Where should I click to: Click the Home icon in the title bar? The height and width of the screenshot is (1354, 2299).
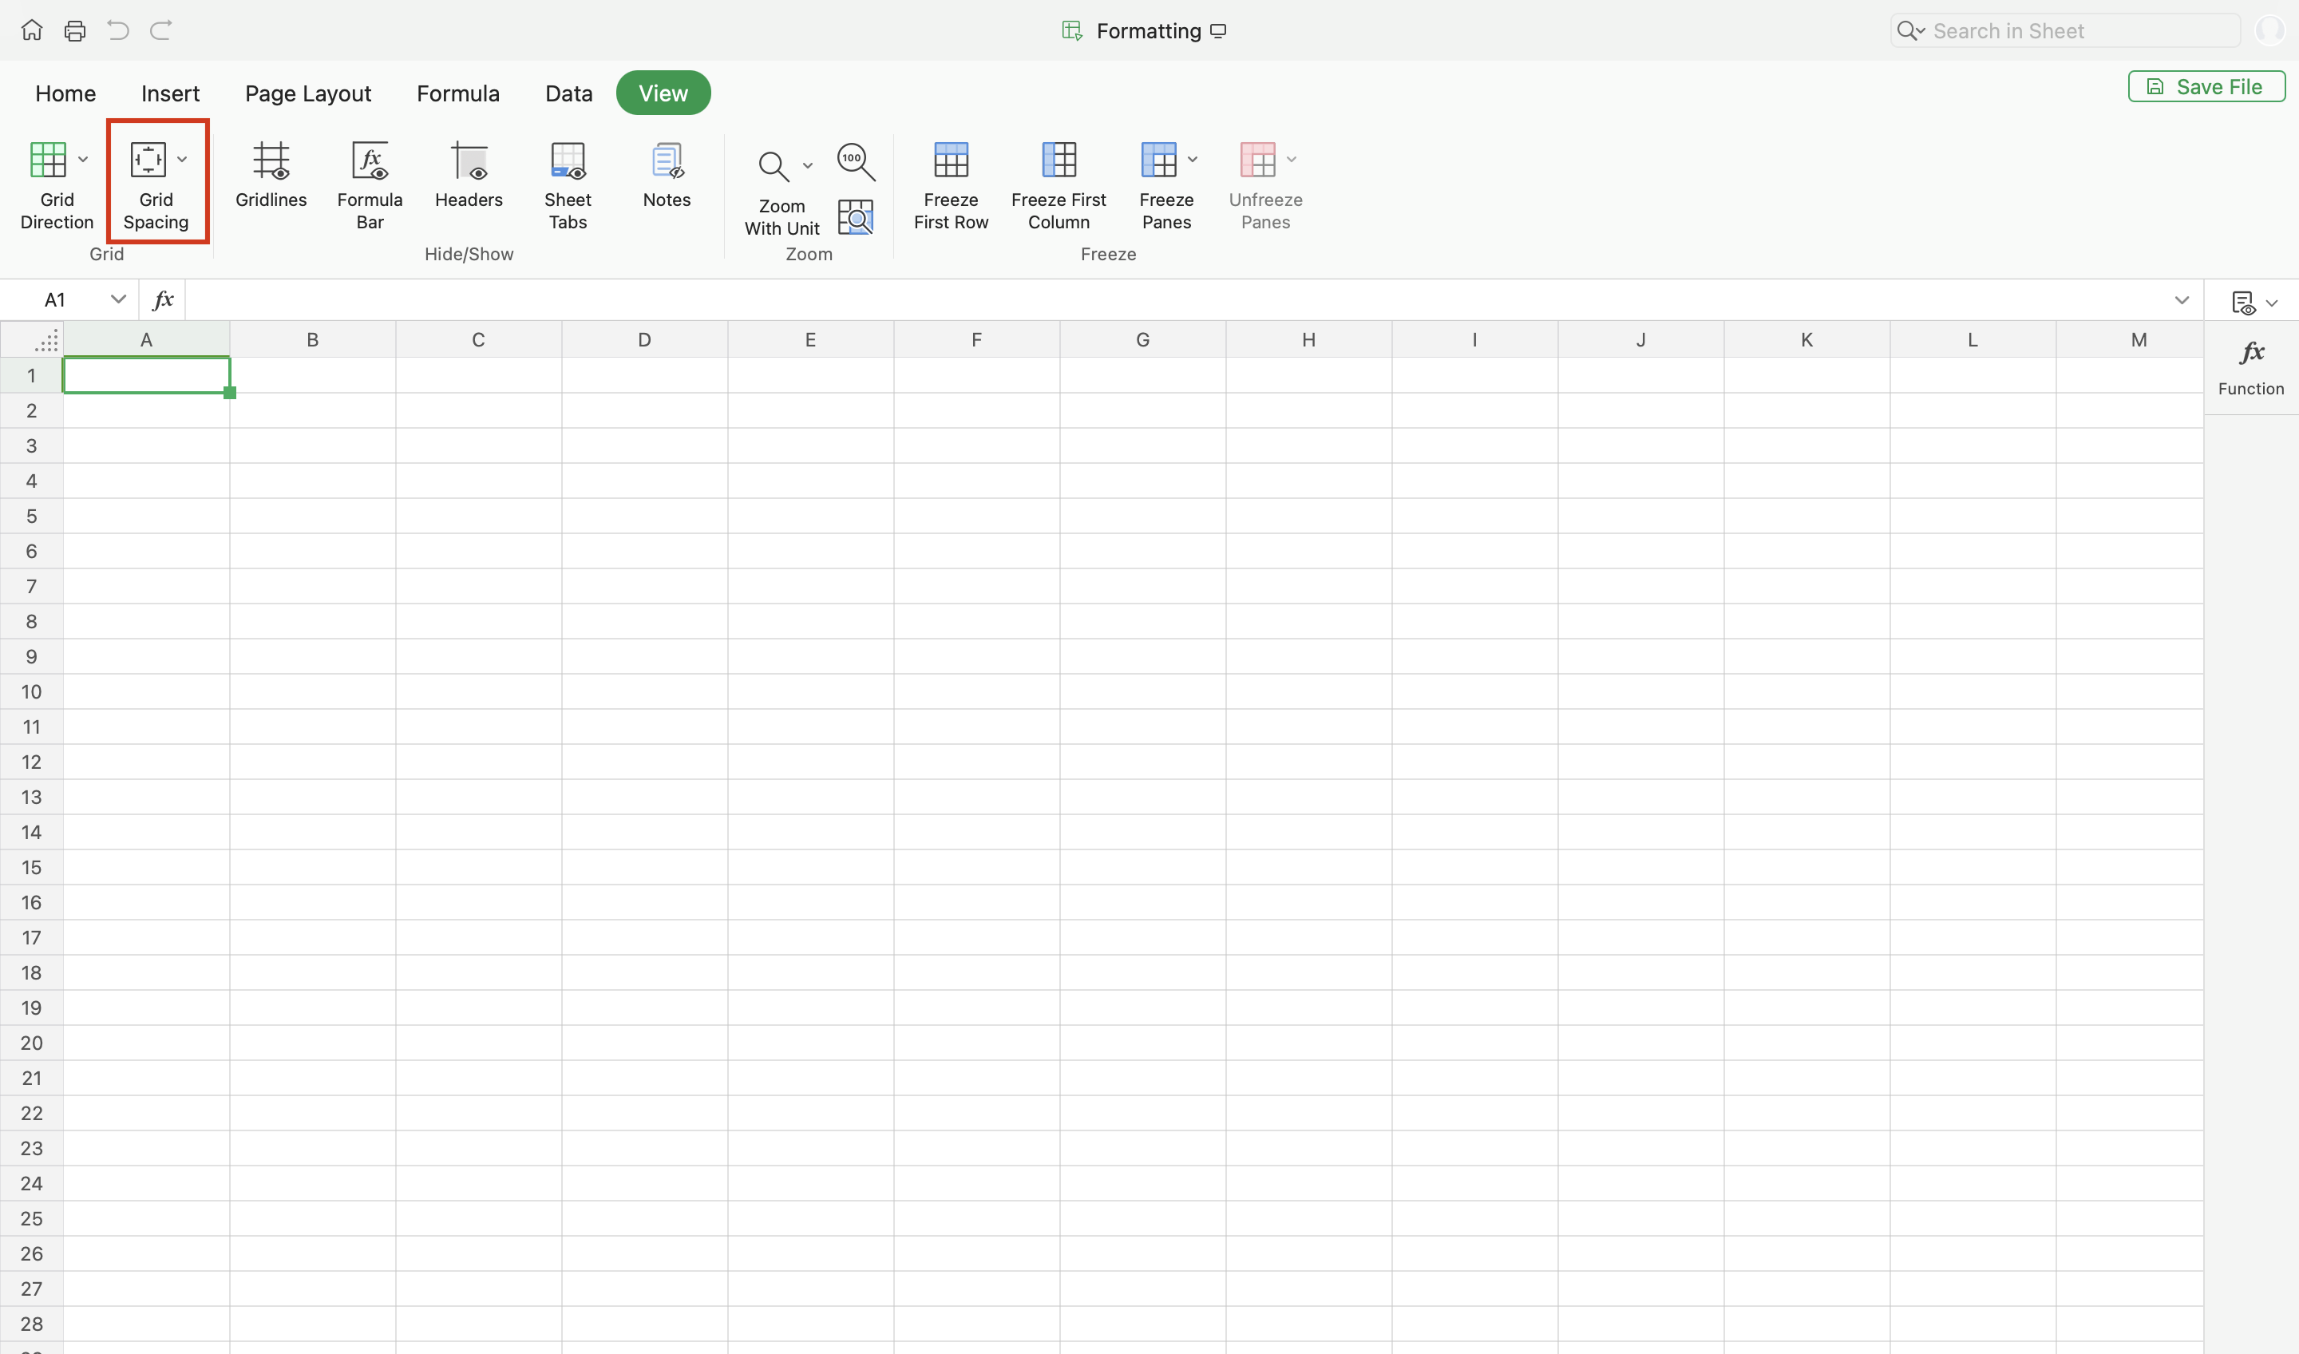tap(32, 30)
